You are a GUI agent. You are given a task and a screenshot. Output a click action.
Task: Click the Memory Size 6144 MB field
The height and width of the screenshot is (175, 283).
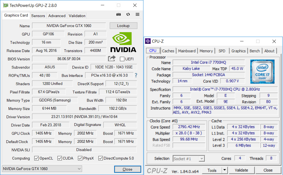pos(49,108)
